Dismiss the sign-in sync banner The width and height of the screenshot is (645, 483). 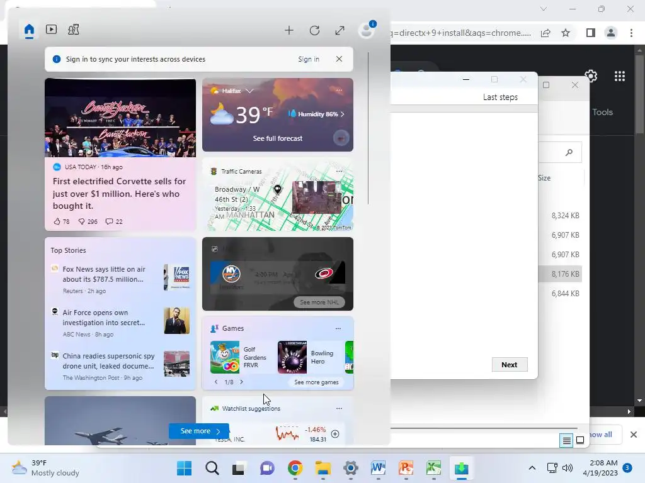pos(339,58)
